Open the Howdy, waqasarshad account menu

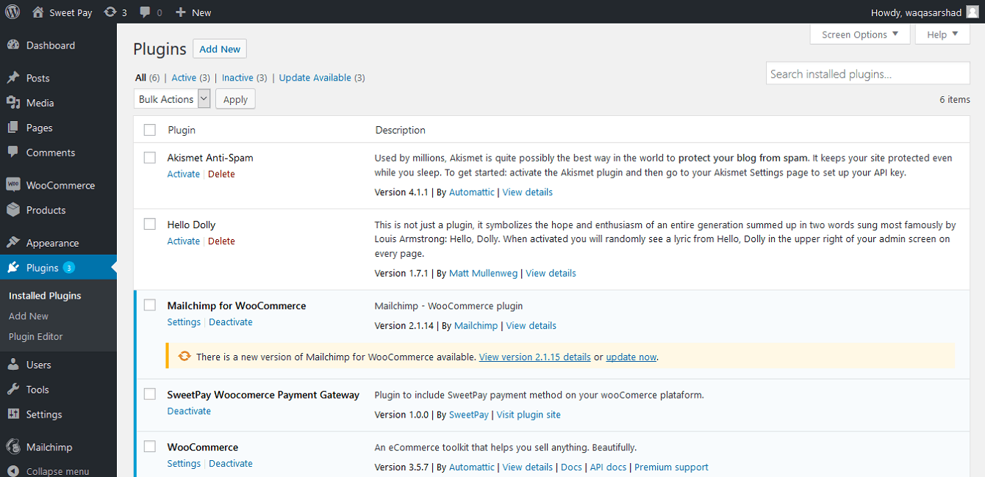[925, 12]
